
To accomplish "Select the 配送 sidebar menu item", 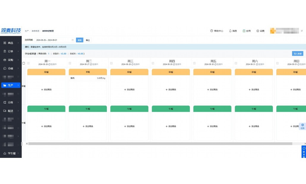I will 11,111.
